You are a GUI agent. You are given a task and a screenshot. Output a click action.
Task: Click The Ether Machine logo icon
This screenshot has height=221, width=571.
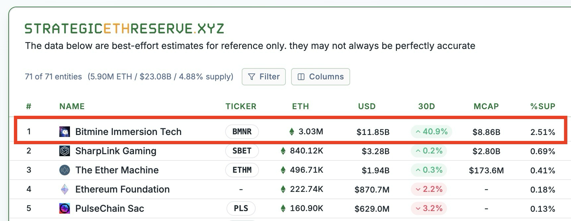pos(65,170)
